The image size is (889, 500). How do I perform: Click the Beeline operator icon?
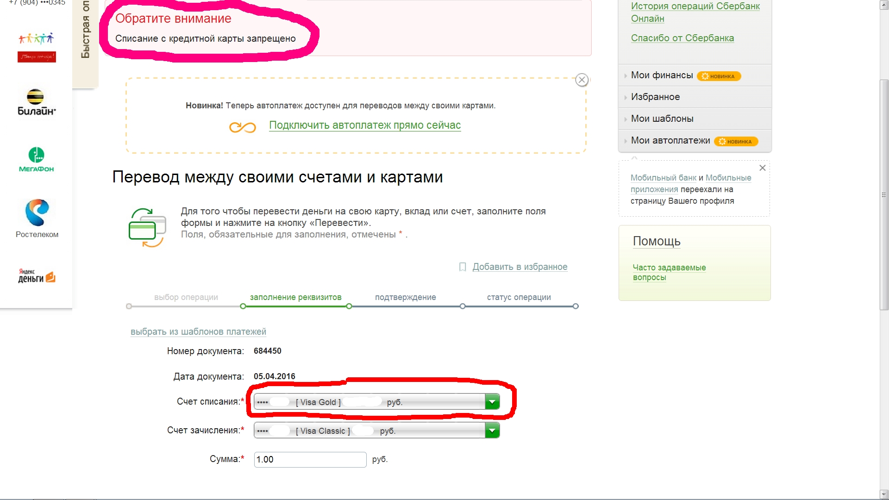36,102
